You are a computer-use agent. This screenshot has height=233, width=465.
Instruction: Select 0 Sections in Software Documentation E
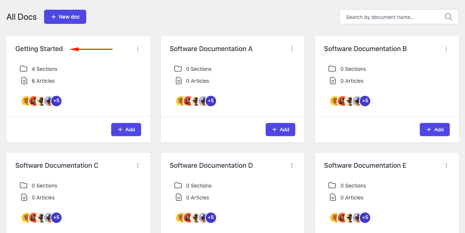pos(353,186)
